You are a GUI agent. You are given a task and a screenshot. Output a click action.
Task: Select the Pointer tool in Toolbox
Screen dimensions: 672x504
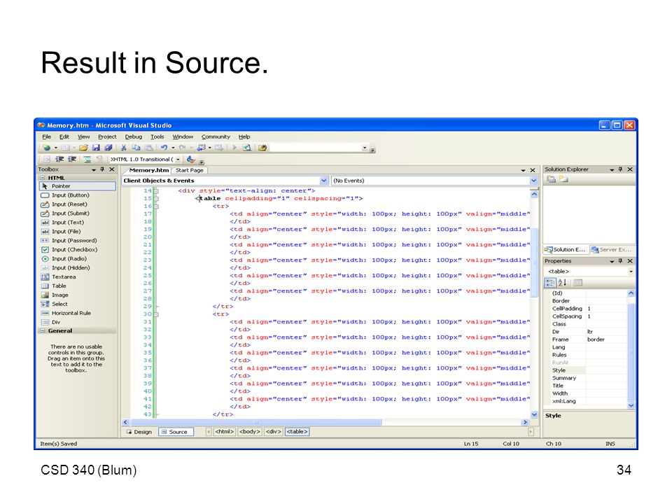click(77, 186)
